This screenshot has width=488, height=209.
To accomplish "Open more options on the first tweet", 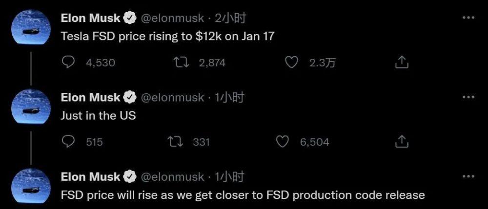I will [468, 17].
